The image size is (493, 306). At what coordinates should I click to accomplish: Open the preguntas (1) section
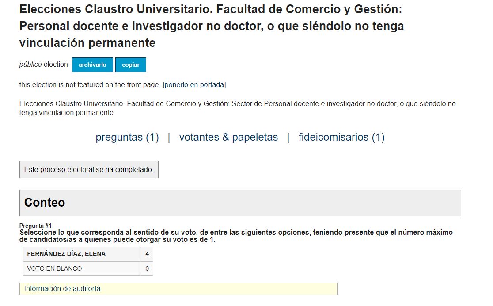127,137
